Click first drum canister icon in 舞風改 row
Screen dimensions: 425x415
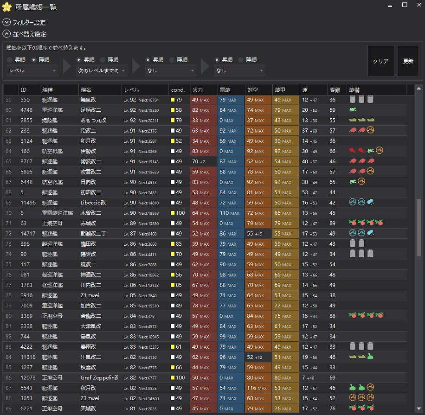(352, 99)
